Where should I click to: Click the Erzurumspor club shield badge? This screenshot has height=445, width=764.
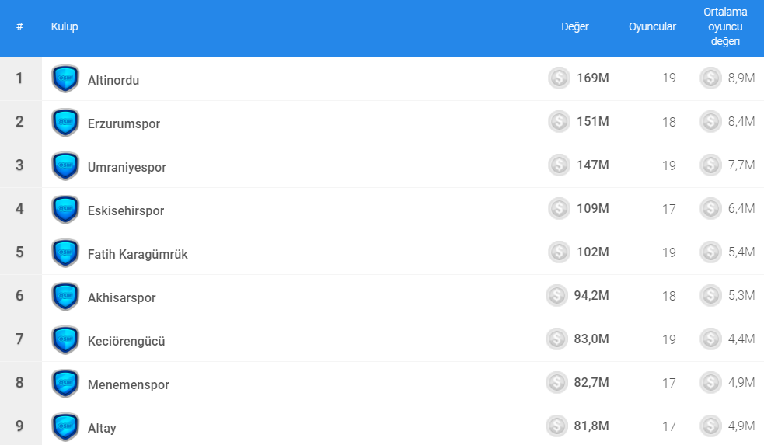(65, 123)
